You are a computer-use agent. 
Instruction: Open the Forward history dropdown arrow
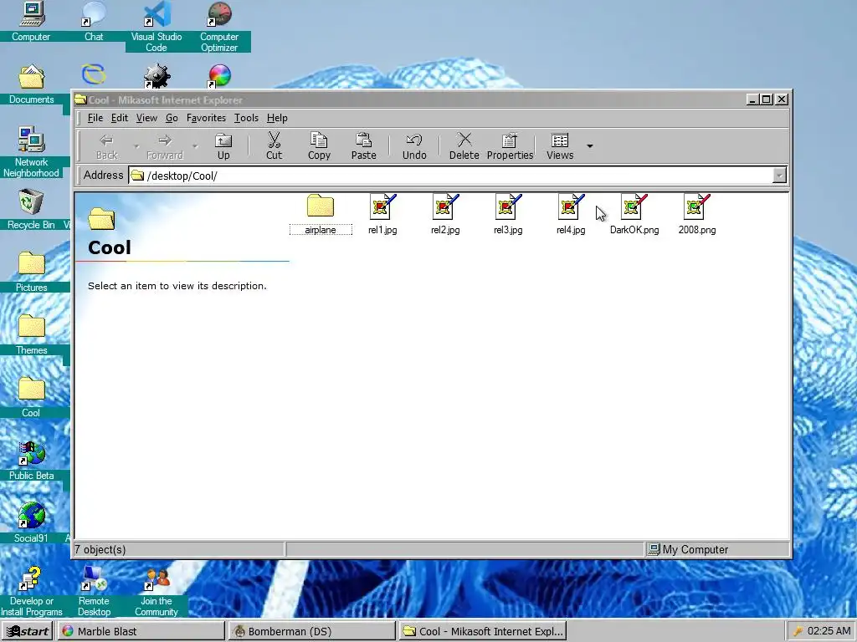point(194,146)
